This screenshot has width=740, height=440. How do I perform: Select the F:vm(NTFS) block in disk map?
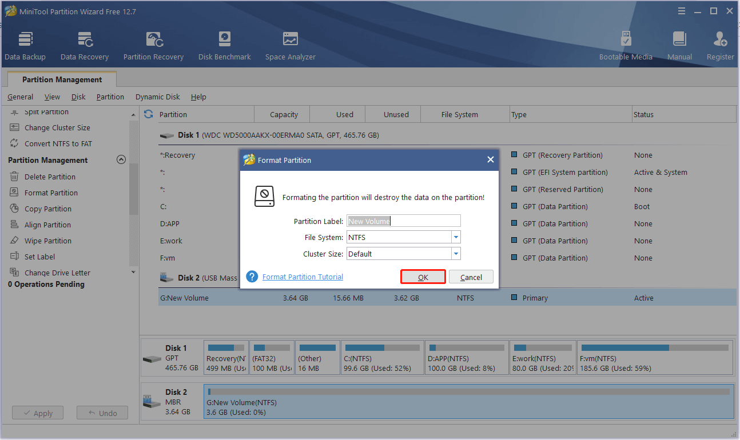(x=655, y=358)
